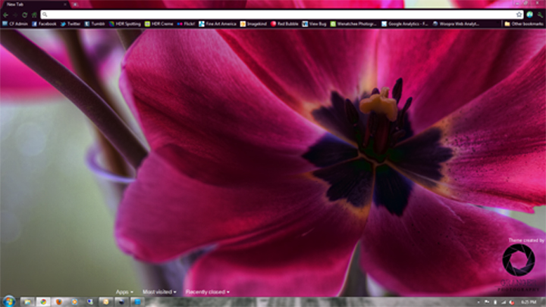Open the Fine Art America bookmark
The width and height of the screenshot is (546, 307).
(218, 23)
